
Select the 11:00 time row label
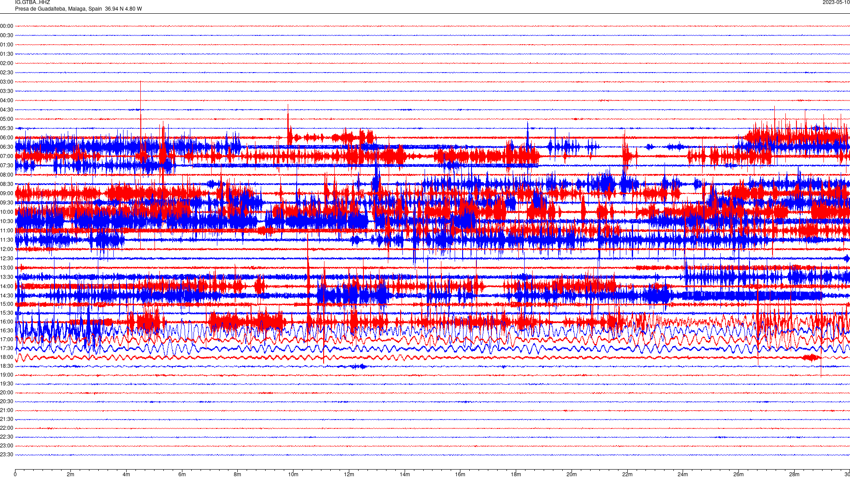(x=7, y=231)
